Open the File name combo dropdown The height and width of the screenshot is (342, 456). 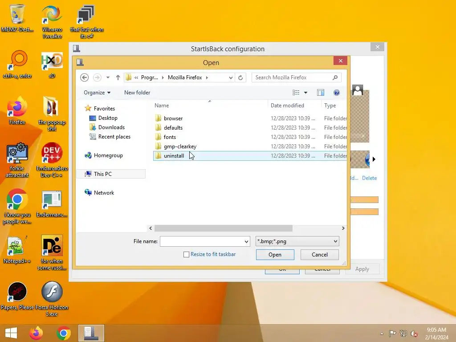(x=246, y=241)
